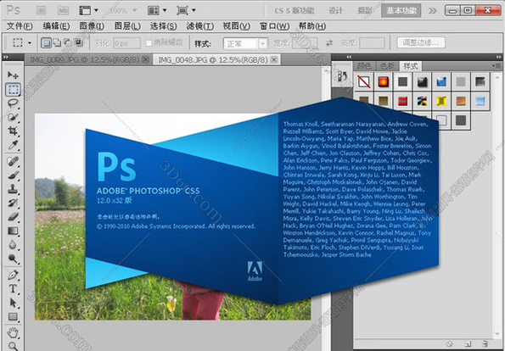Switch to the CS 5 新功能 workspace
Viewport: 505px width, 351px height.
[295, 11]
